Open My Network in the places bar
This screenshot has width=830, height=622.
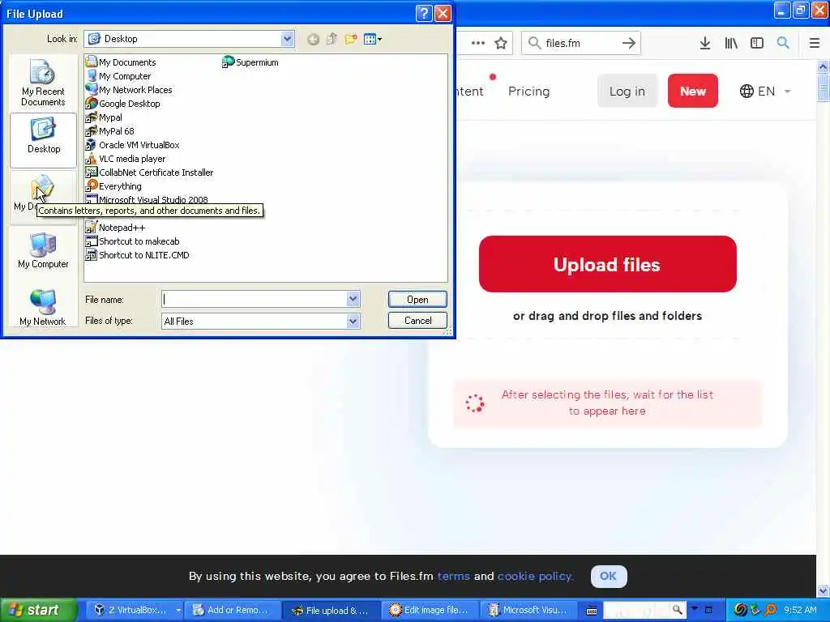[43, 307]
